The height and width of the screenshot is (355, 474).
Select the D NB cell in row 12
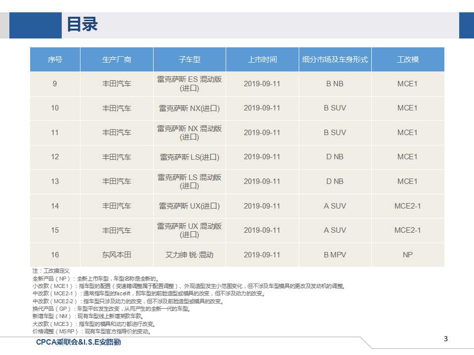coord(335,157)
